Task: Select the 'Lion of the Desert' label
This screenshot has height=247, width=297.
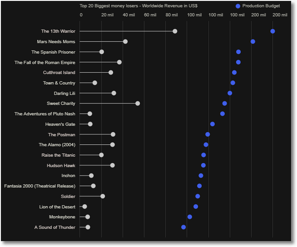Action: point(57,207)
